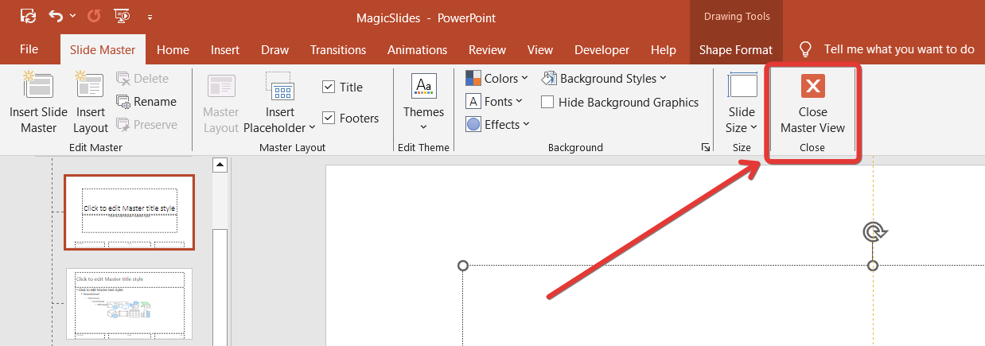This screenshot has height=346, width=985.
Task: Click the Tell me lightbulb icon
Action: click(805, 49)
